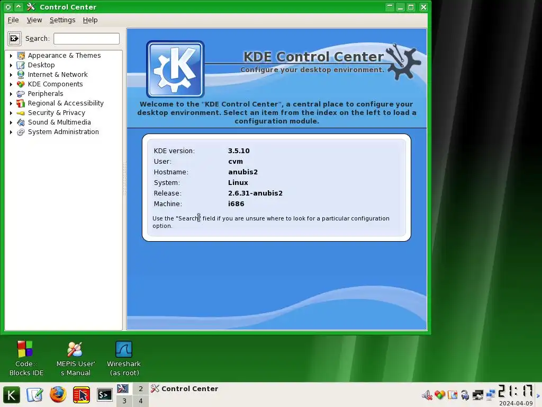Viewport: 542px width, 407px height.
Task: Select the Internet & Network label
Action: click(x=58, y=74)
